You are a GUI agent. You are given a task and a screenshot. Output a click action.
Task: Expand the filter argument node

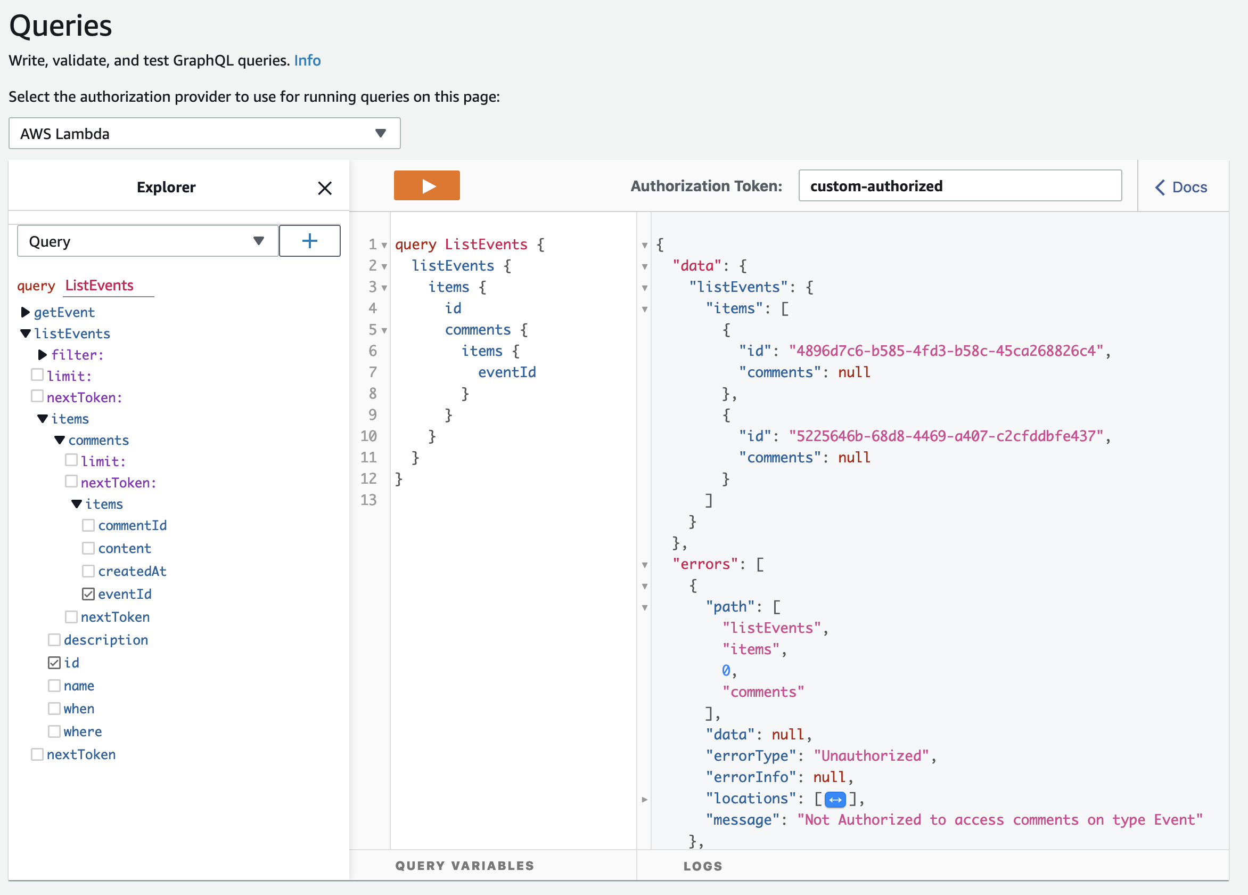click(43, 354)
